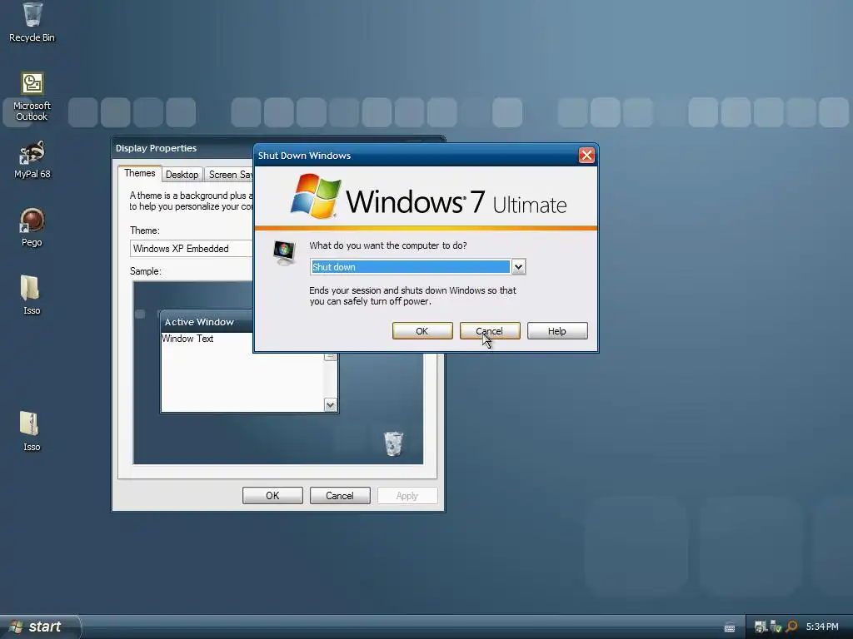This screenshot has width=853, height=639.
Task: Cancel the Shut Down Windows dialog
Action: click(490, 331)
